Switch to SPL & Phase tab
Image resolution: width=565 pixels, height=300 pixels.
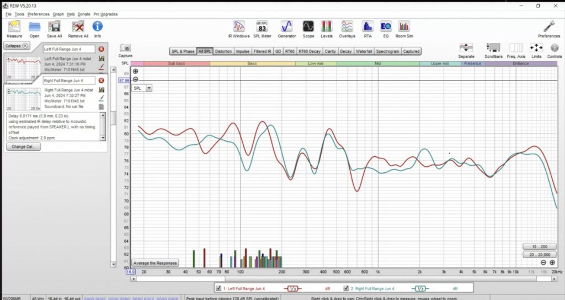click(183, 51)
